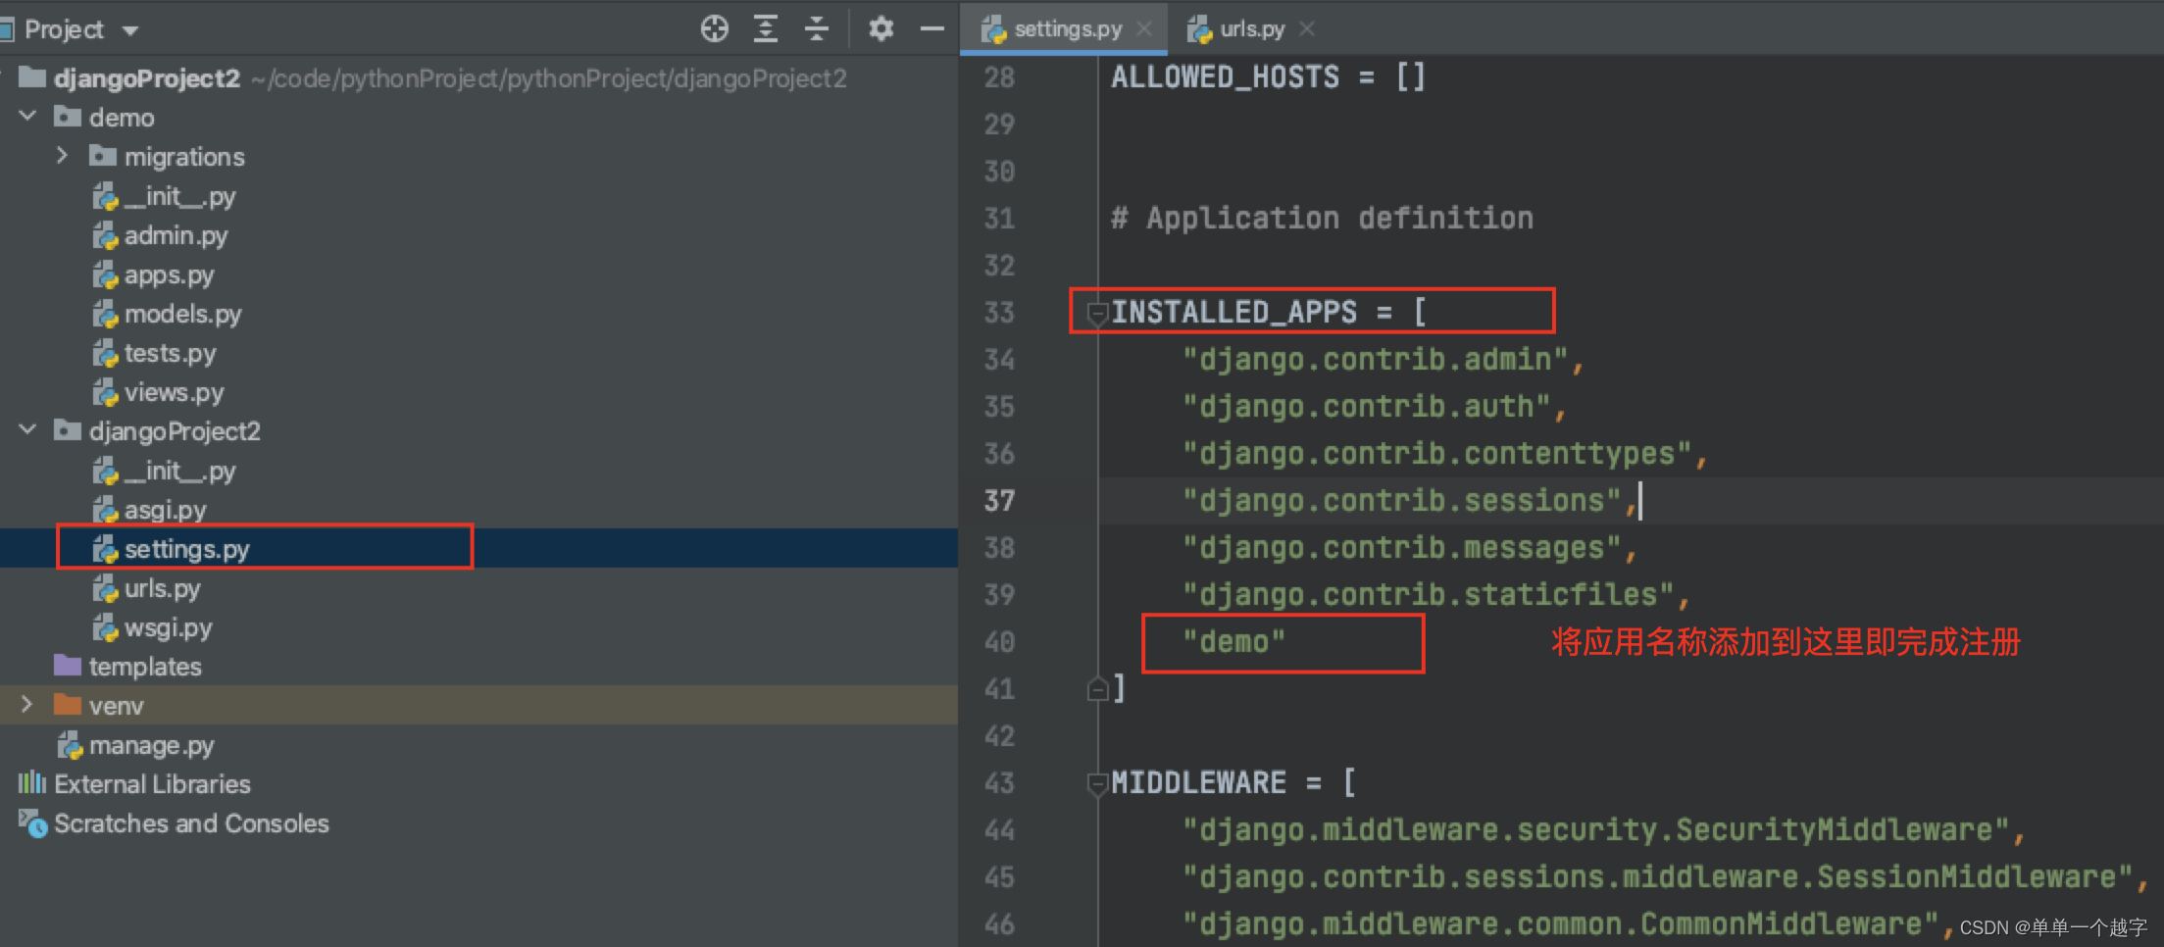Click "django.contrib.staticfiles" string
This screenshot has width=2164, height=947.
click(x=1429, y=594)
